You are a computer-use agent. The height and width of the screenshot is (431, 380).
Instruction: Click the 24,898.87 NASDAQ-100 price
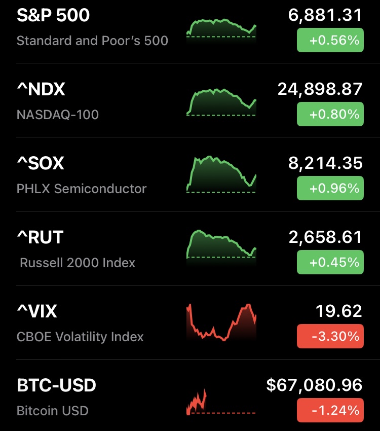(x=320, y=89)
